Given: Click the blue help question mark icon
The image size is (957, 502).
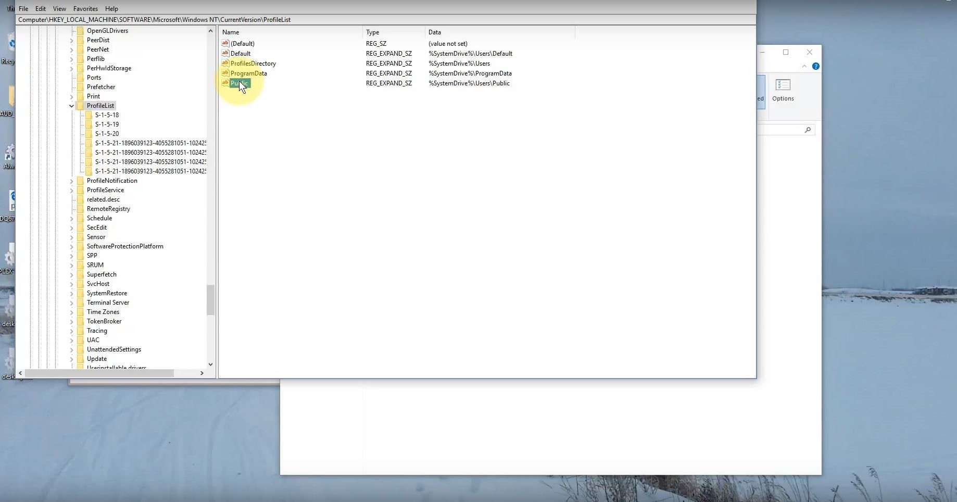Looking at the screenshot, I should click(x=815, y=66).
